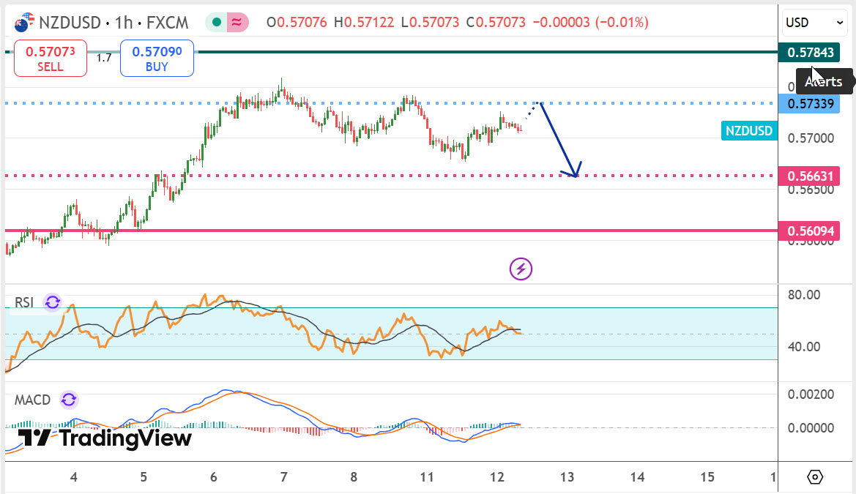This screenshot has width=856, height=494.
Task: Click the RSI 80.00 scale value
Action: tap(803, 296)
